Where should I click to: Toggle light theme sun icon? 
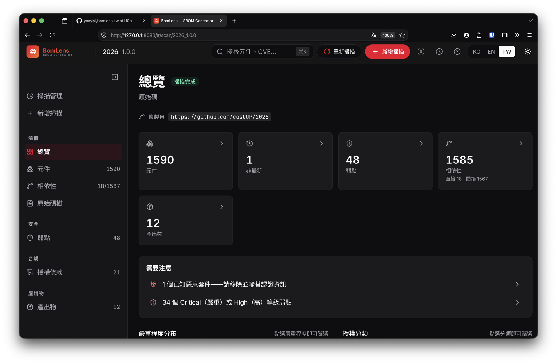click(x=528, y=52)
